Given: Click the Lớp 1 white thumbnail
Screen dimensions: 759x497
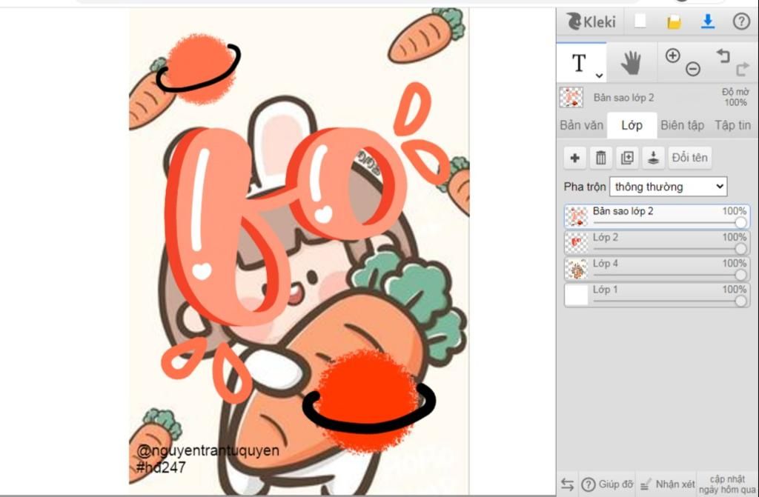Looking at the screenshot, I should pos(577,295).
